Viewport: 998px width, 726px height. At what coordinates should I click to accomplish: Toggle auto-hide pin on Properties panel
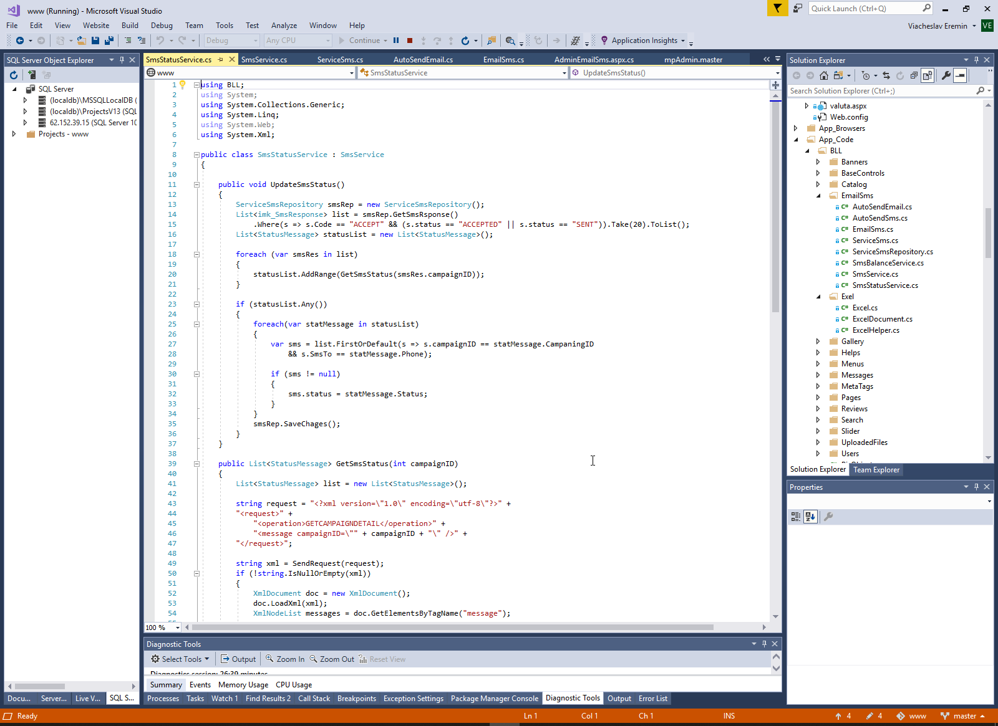(x=976, y=487)
